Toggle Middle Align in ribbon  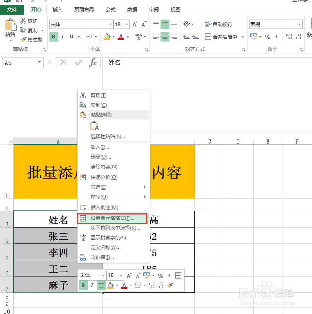click(165, 24)
